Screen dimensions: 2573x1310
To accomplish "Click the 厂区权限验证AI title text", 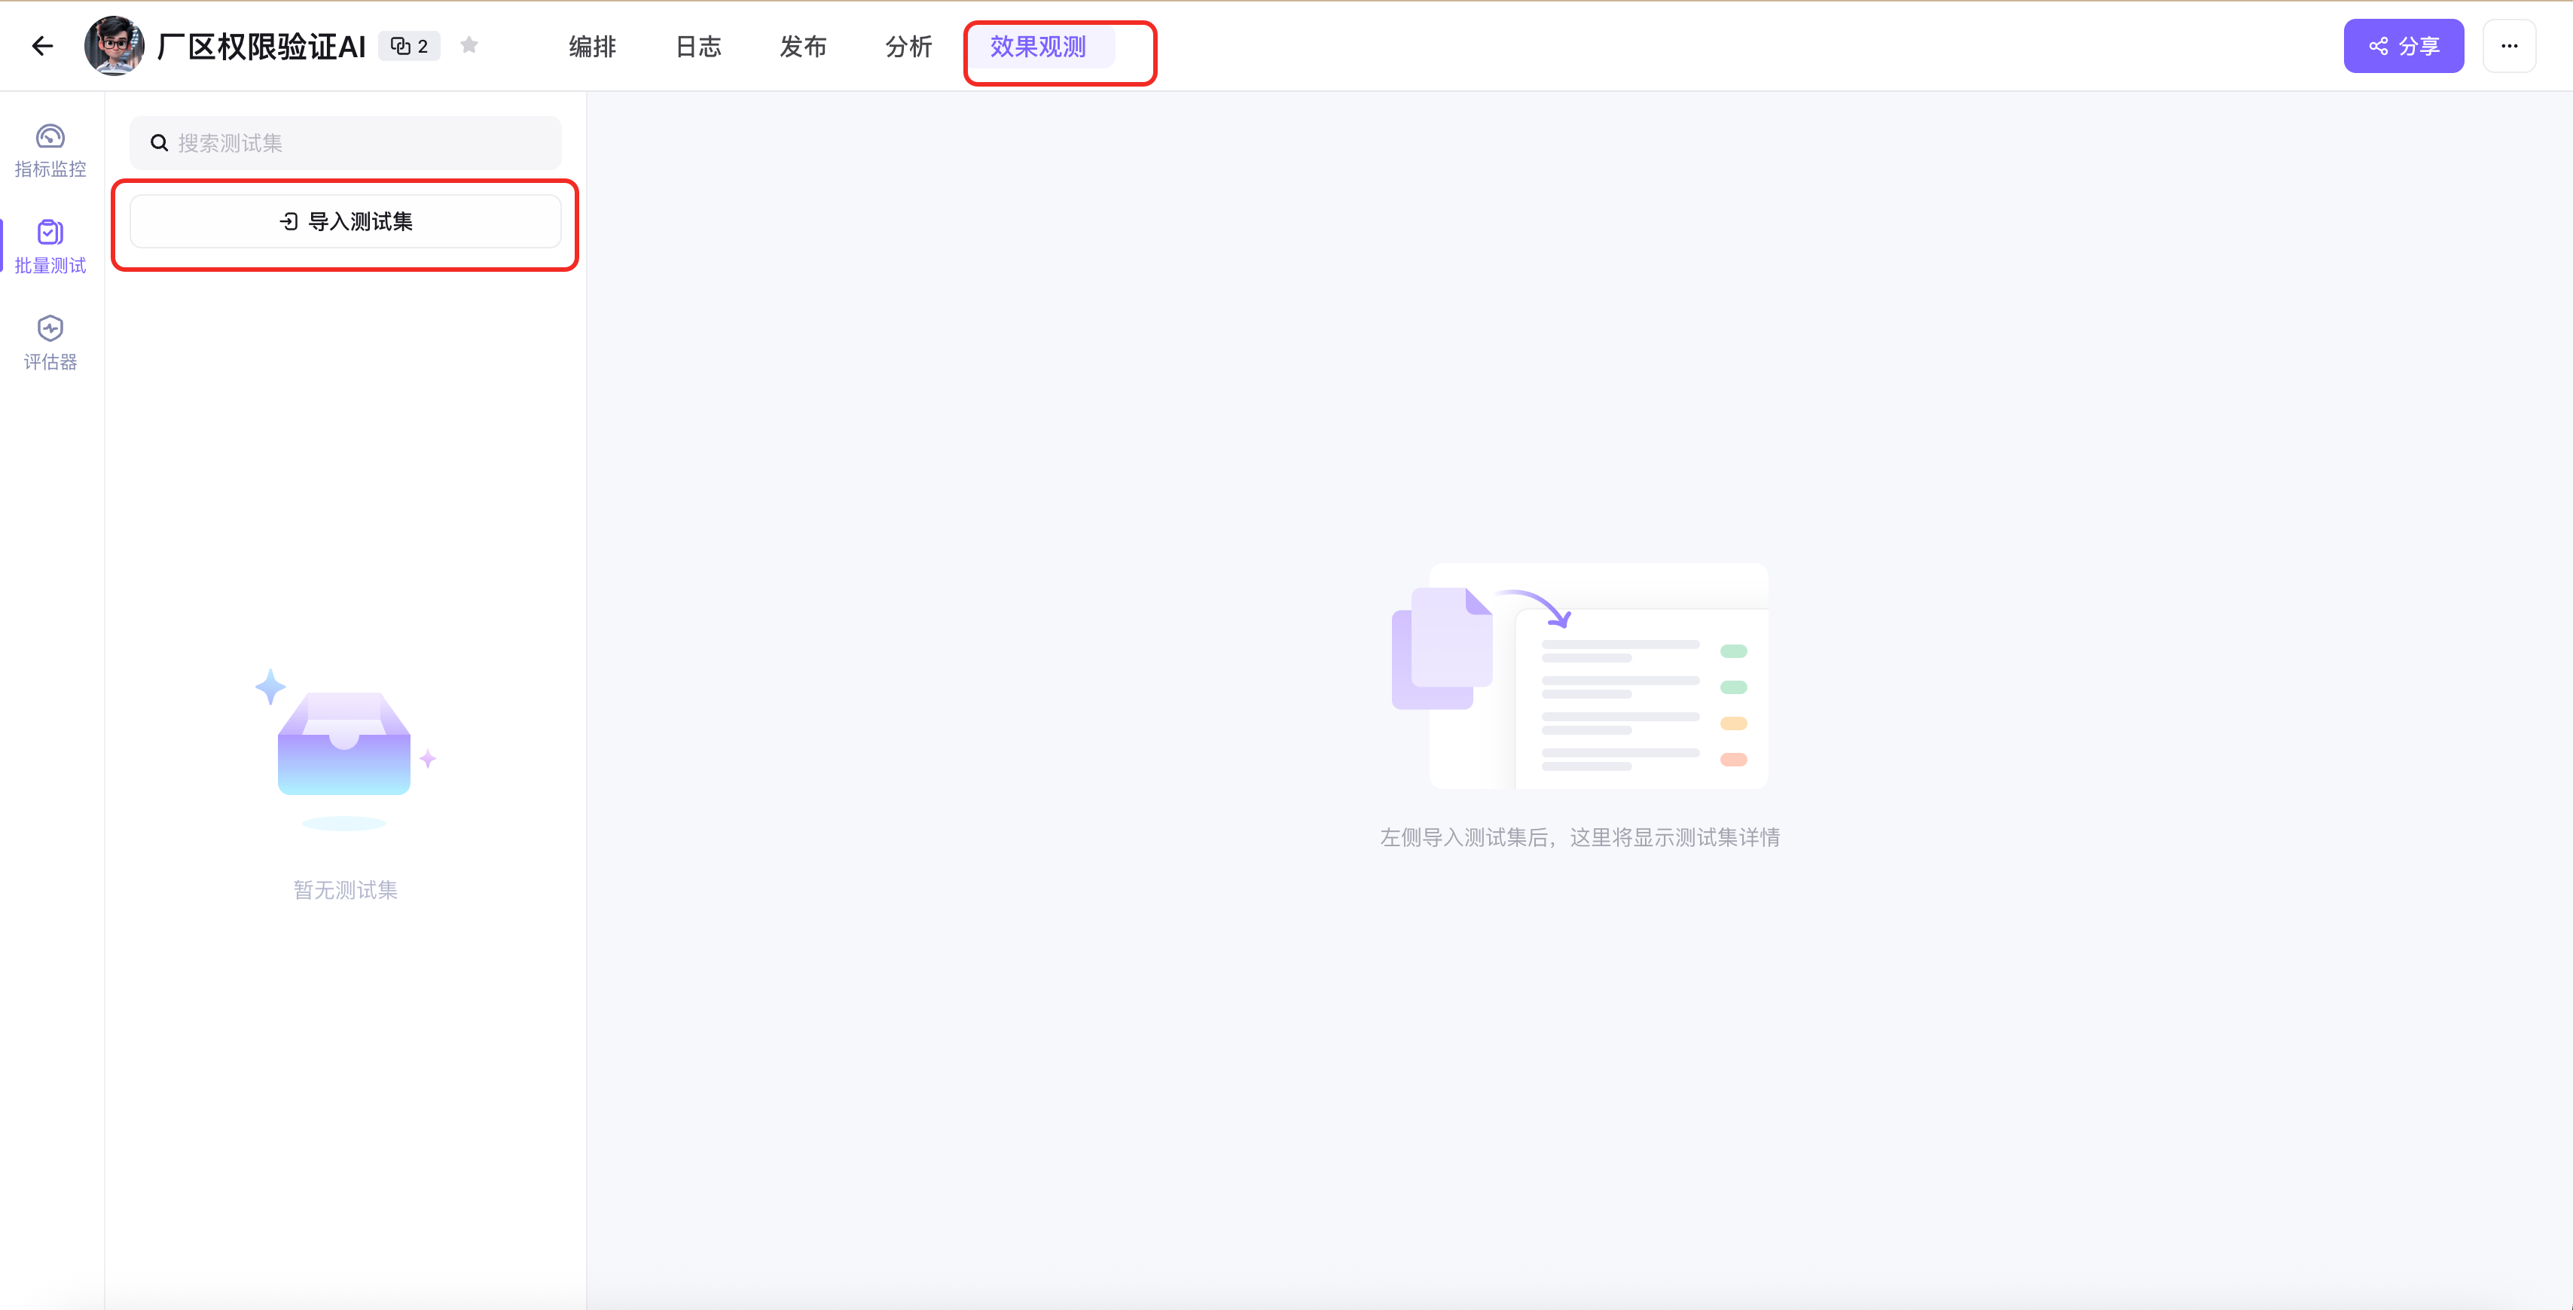I will click(261, 46).
